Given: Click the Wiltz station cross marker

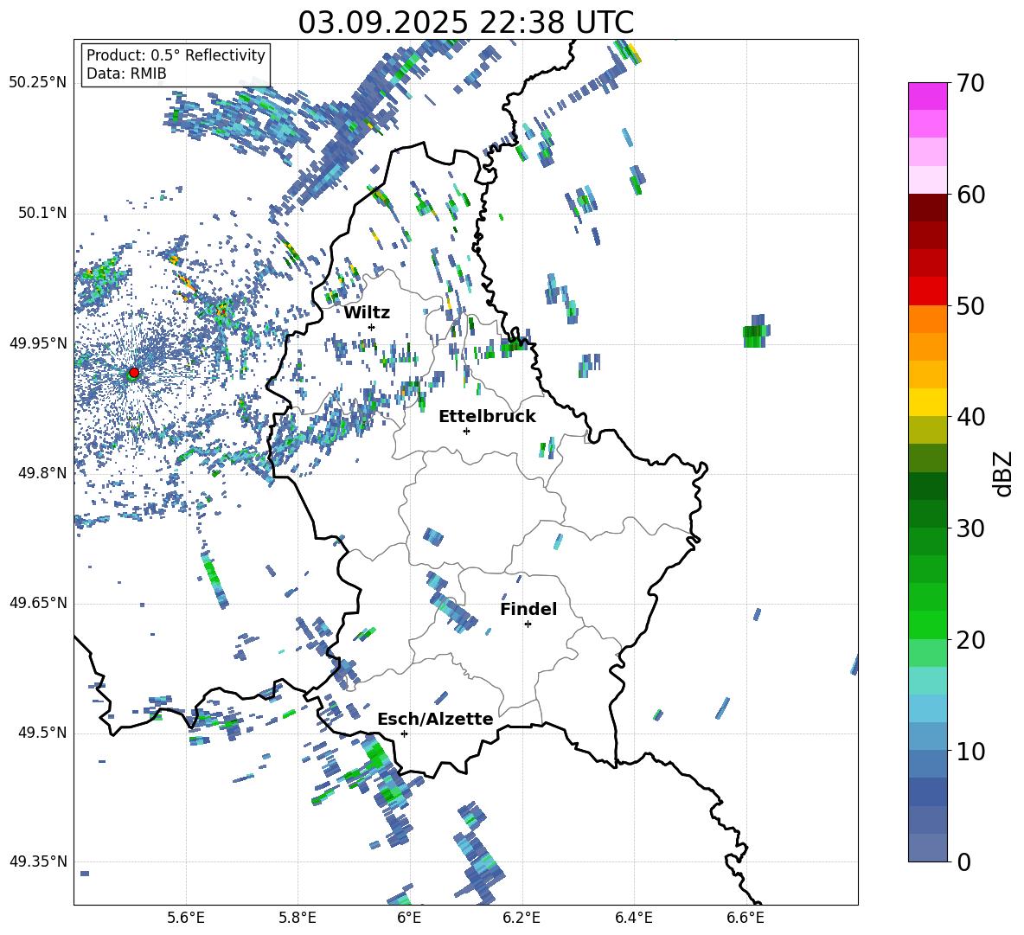Looking at the screenshot, I should (372, 327).
